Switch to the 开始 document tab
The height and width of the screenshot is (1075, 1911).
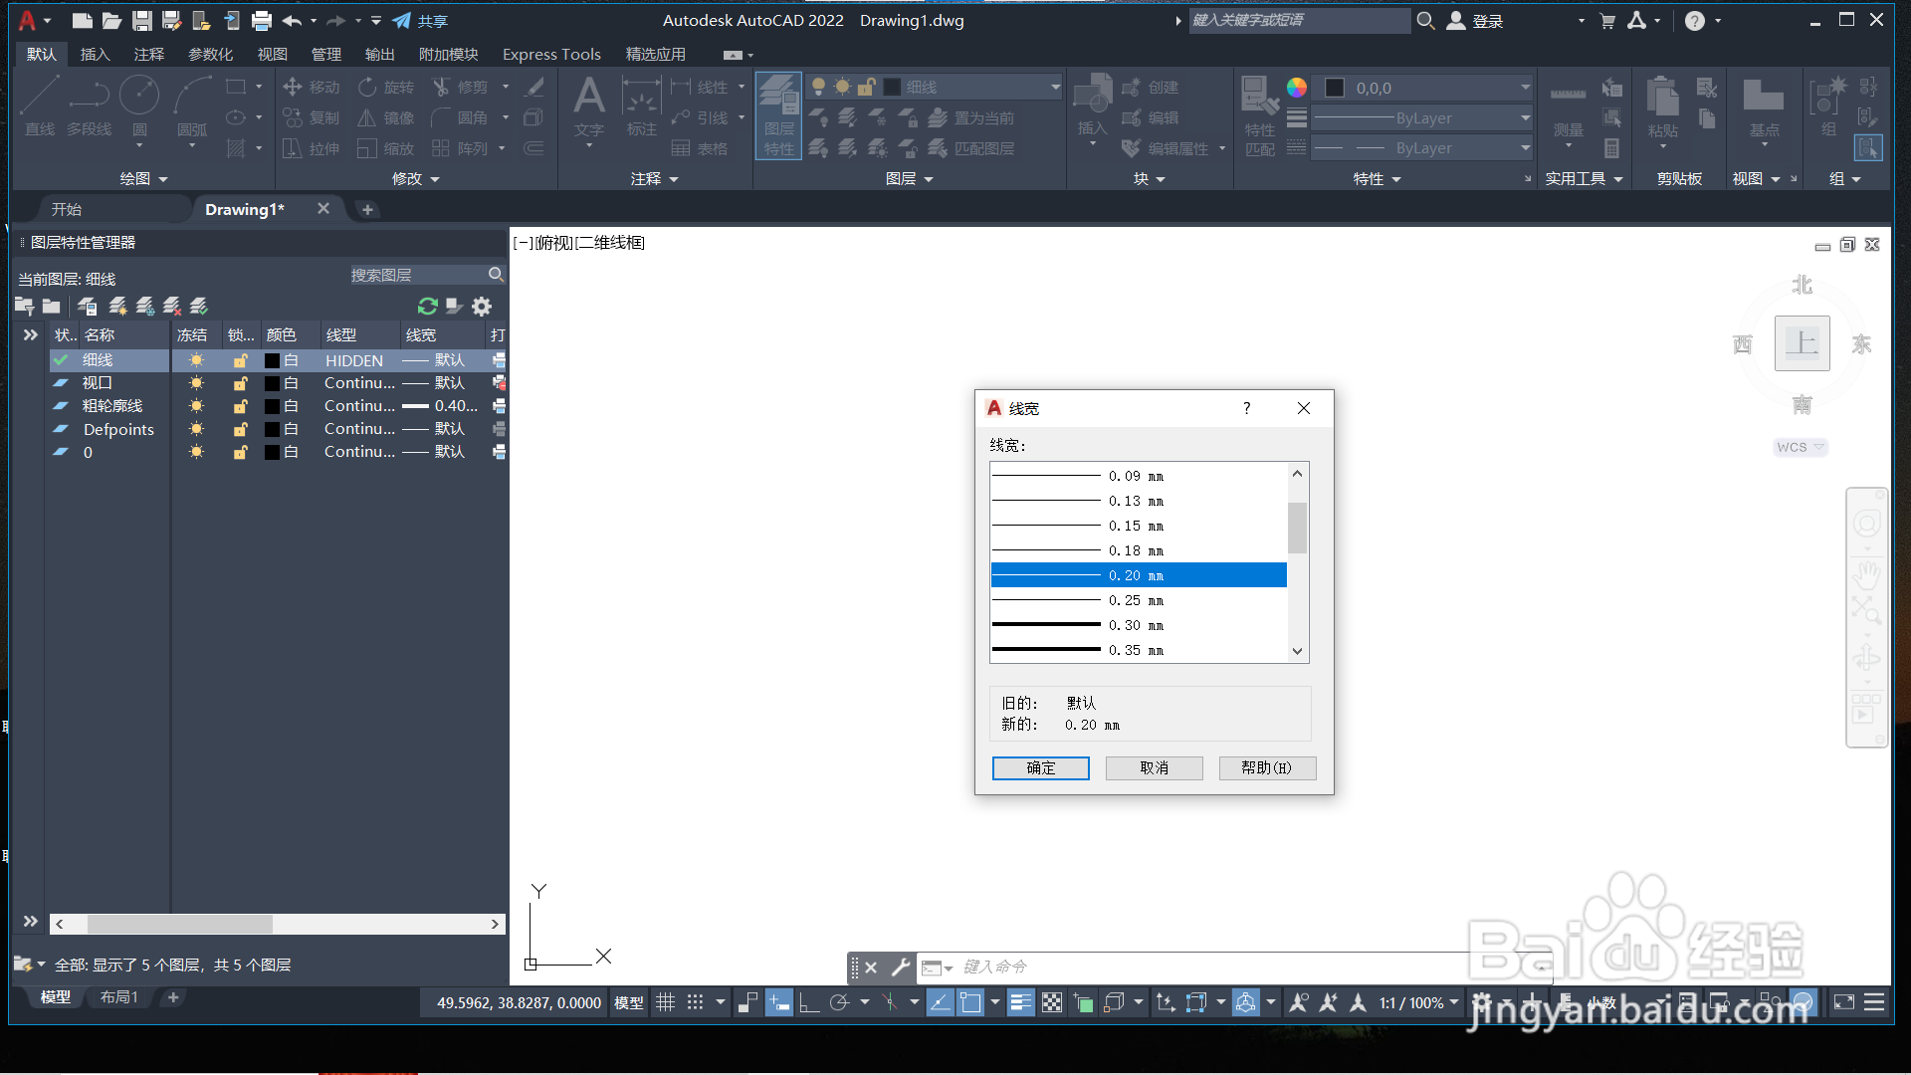[x=67, y=209]
